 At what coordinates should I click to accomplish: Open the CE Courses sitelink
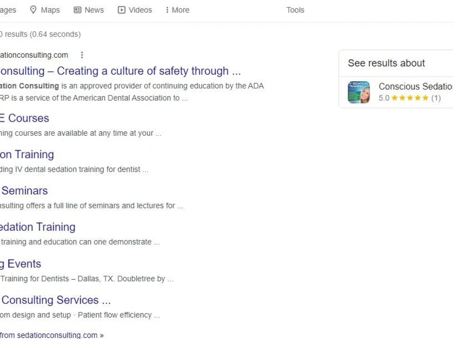click(24, 118)
